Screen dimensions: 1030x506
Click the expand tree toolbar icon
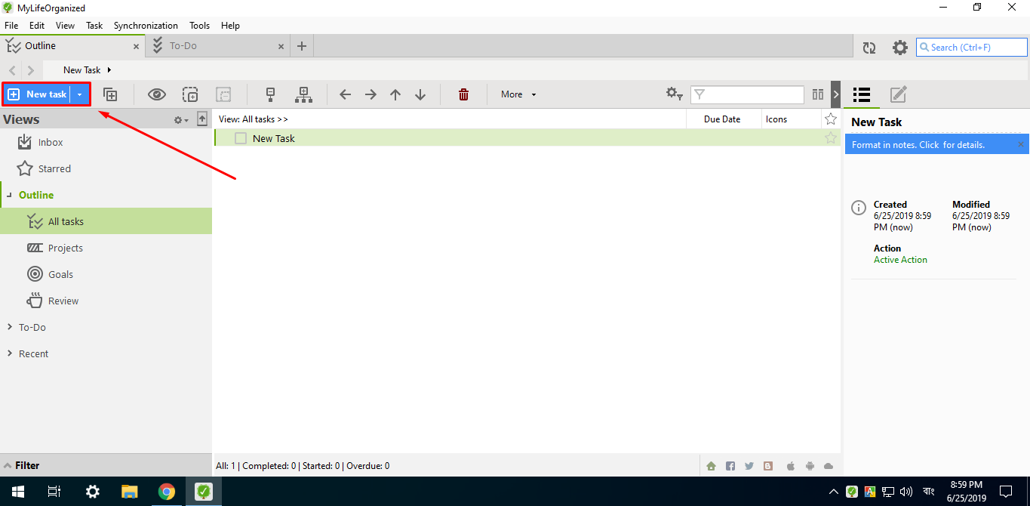303,94
